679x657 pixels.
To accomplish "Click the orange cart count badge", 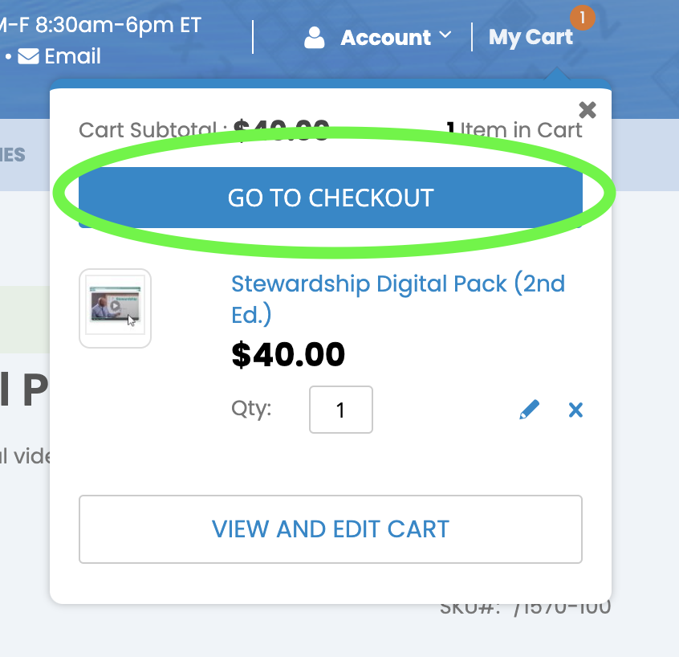I will (x=582, y=17).
